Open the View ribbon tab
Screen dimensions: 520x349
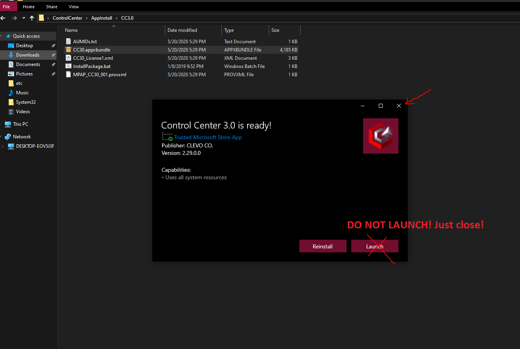[x=74, y=7]
